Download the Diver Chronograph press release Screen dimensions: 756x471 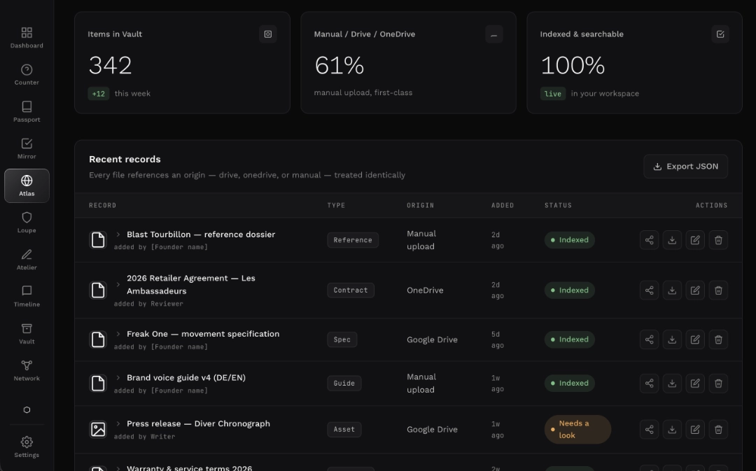(672, 429)
